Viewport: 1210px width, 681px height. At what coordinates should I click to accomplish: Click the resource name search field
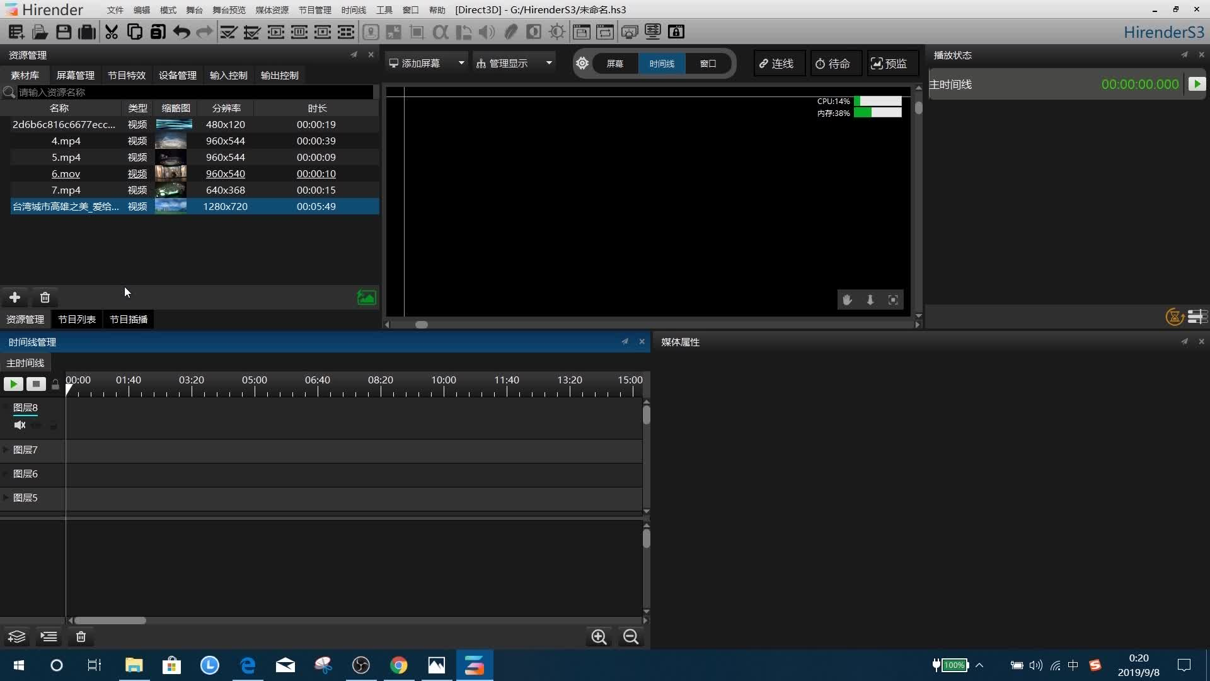point(195,92)
